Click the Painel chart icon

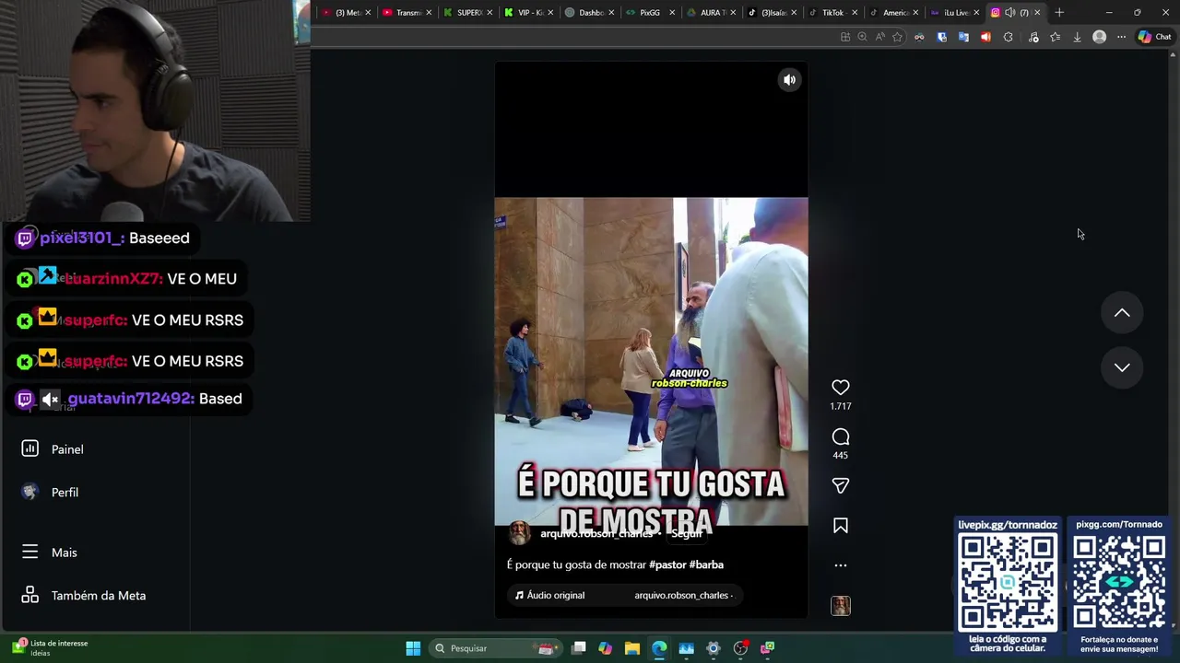[x=29, y=448]
